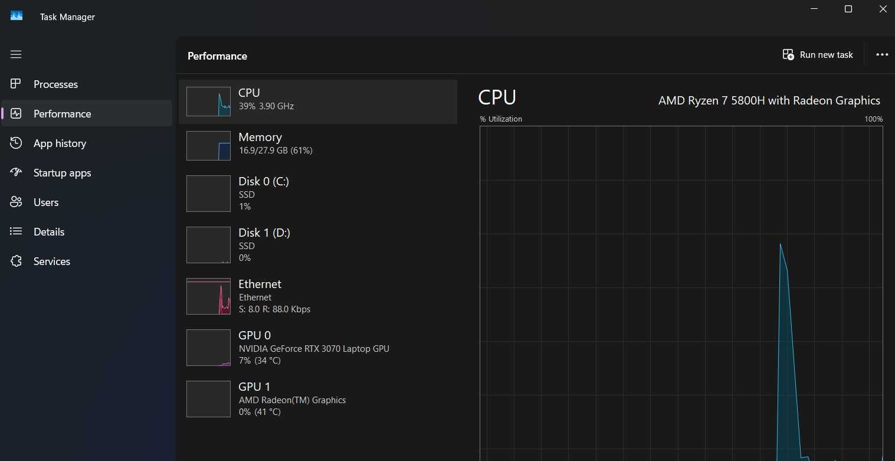Select GPU 1 entry in resource list
895x461 pixels.
click(x=318, y=399)
